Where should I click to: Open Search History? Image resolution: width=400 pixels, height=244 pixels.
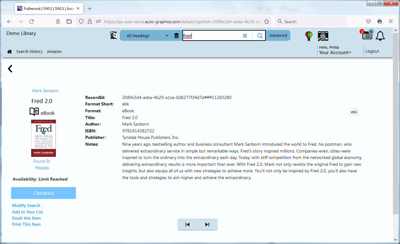coord(29,52)
